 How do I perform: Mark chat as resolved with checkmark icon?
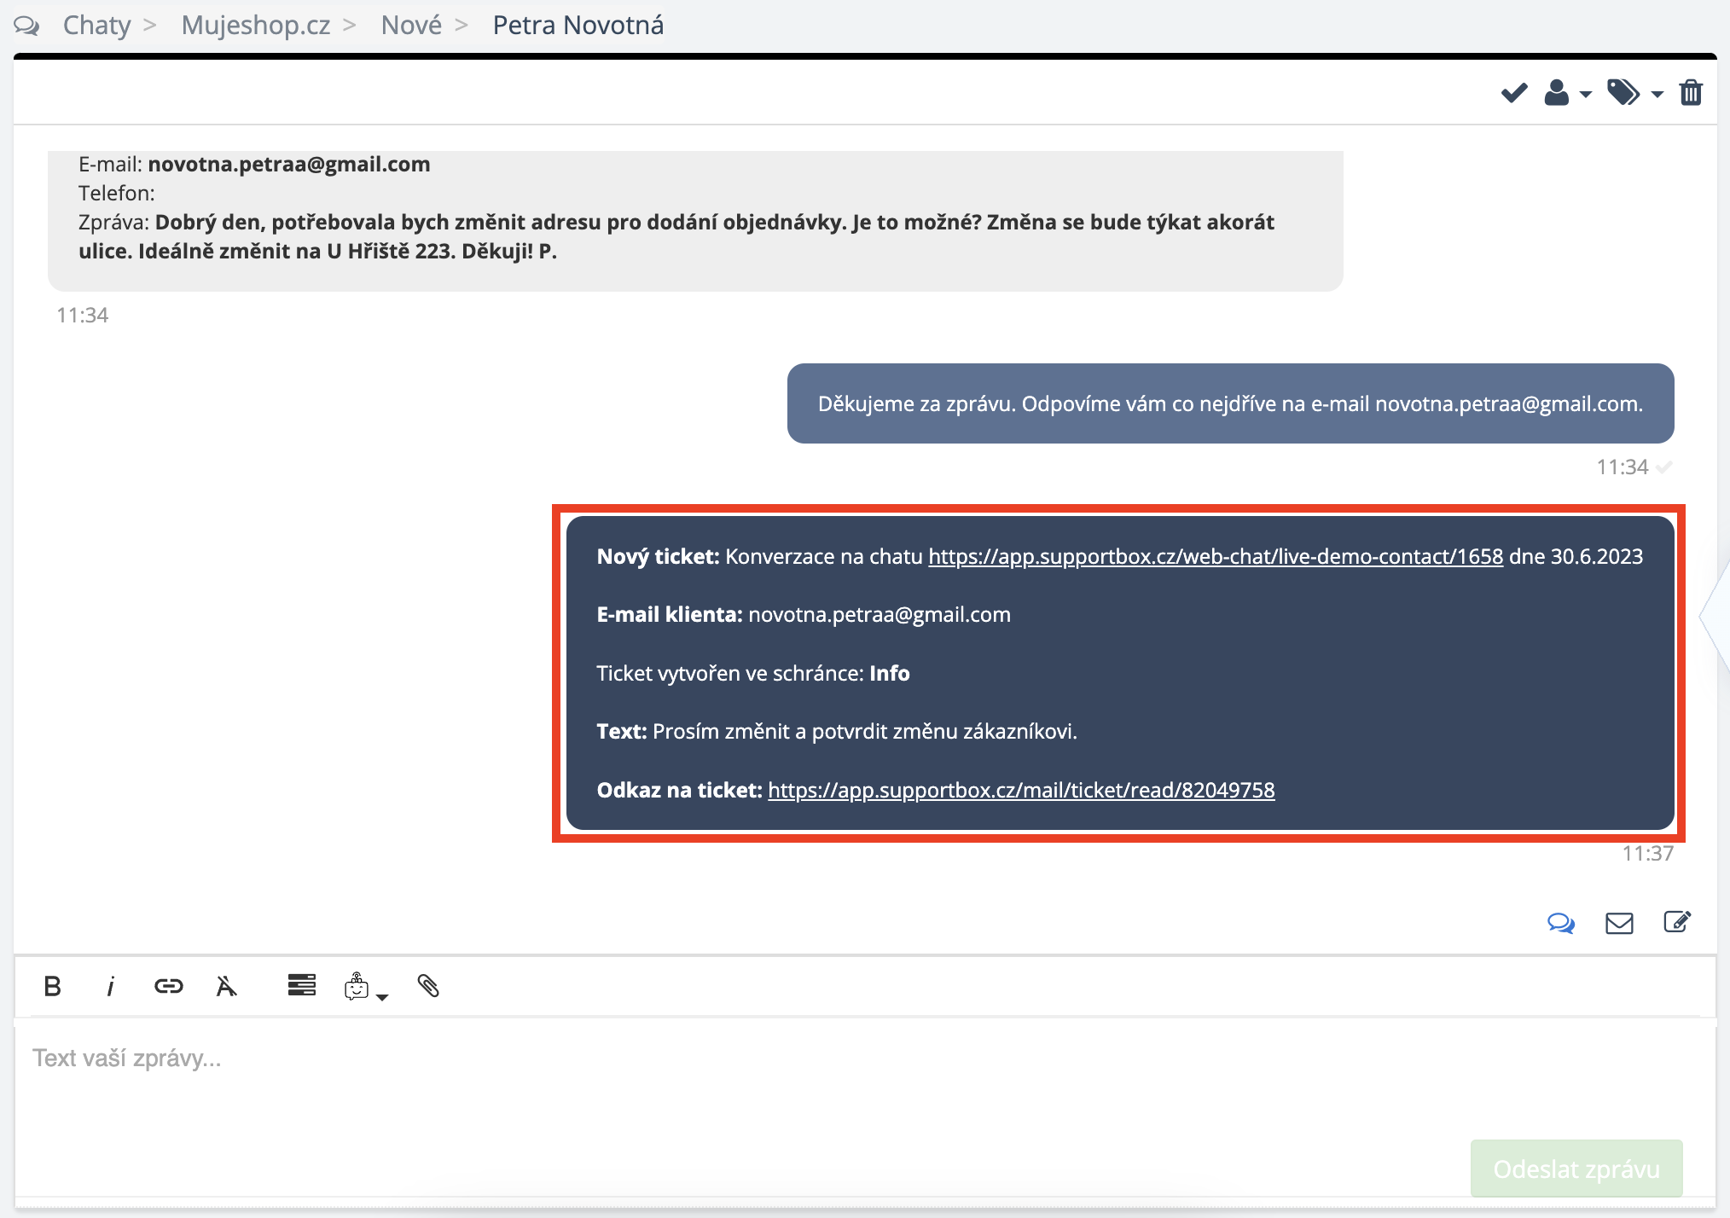[x=1514, y=92]
